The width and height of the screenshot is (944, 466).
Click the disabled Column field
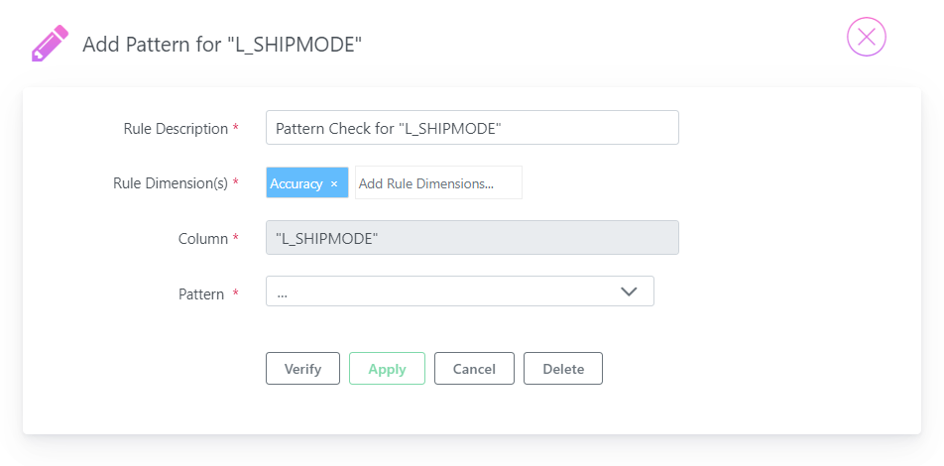(x=472, y=238)
